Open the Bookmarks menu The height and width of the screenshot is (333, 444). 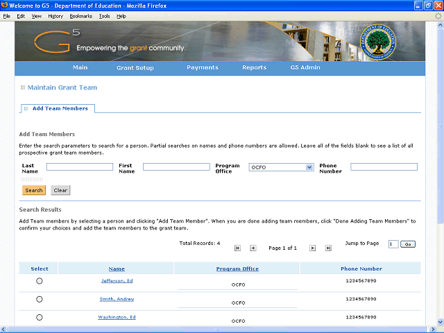coord(80,15)
